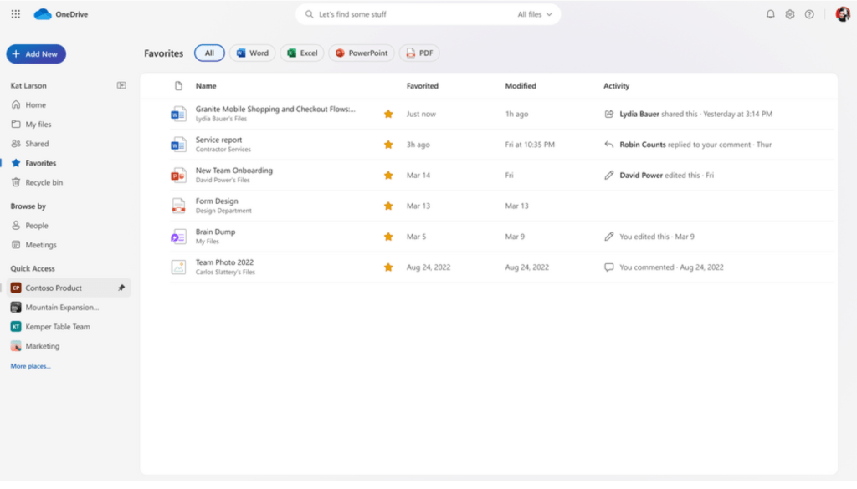Click Design Department location text

pos(223,211)
